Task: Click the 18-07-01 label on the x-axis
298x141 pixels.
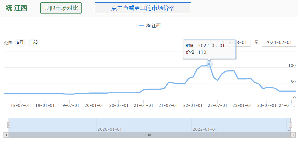Action: tap(20, 105)
